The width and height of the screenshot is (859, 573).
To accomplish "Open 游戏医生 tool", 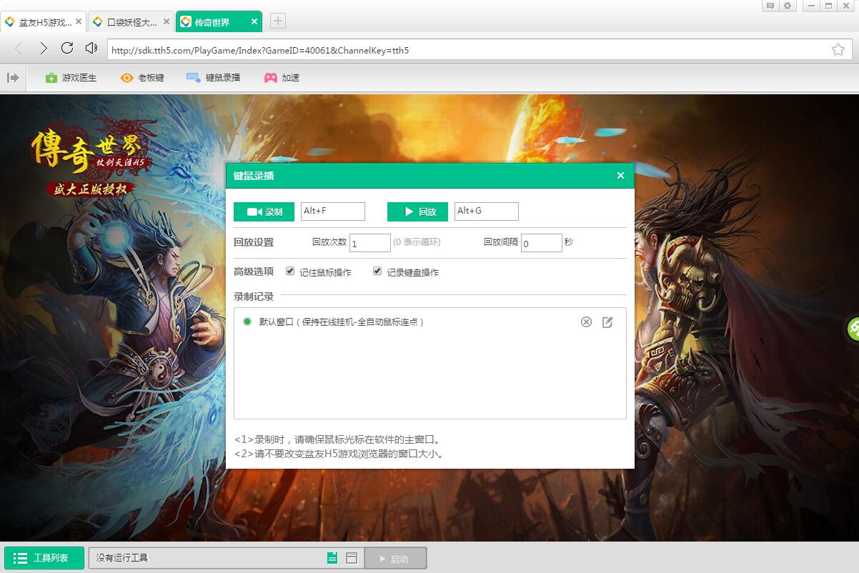I will [71, 77].
